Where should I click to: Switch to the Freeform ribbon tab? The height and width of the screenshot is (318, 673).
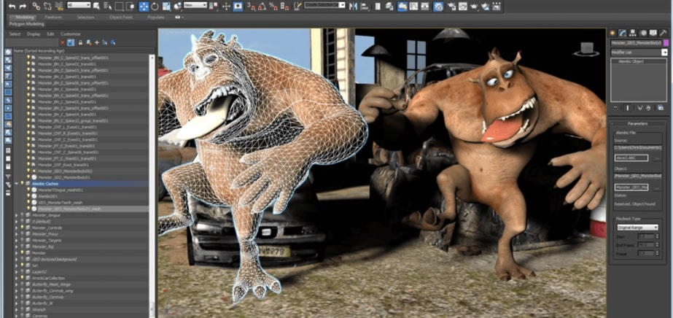53,18
